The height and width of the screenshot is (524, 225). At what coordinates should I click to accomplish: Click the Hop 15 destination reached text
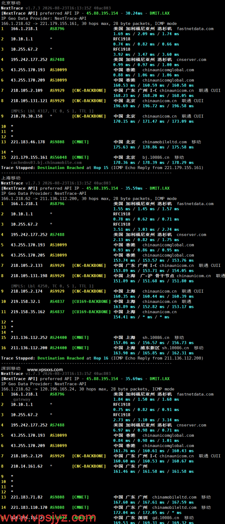click(100, 167)
